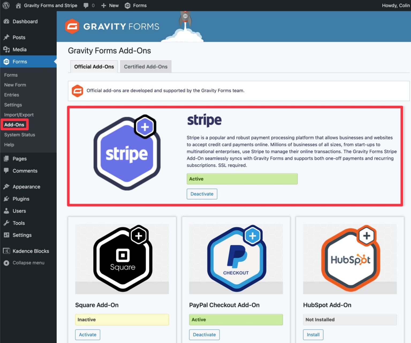Image resolution: width=411 pixels, height=343 pixels.
Task: Select the PayPal Checkout add-on icon
Action: click(236, 258)
